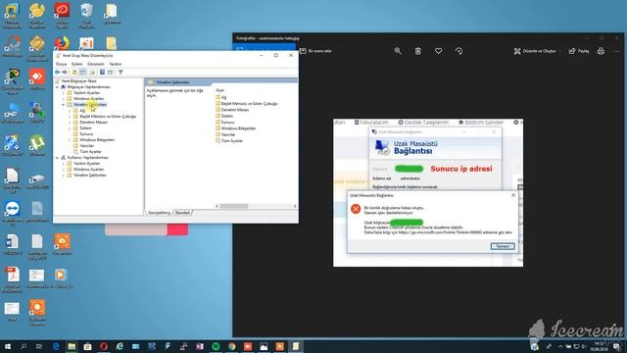
Task: Expand Windows Bileşenleri node in console tree
Action: point(70,140)
